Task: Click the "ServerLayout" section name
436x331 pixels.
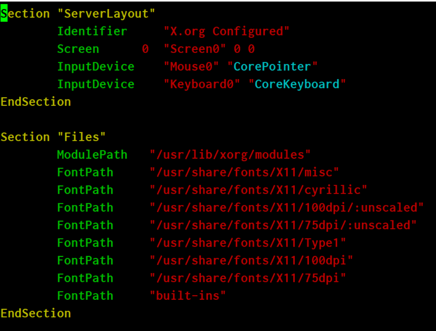Action: click(x=106, y=14)
